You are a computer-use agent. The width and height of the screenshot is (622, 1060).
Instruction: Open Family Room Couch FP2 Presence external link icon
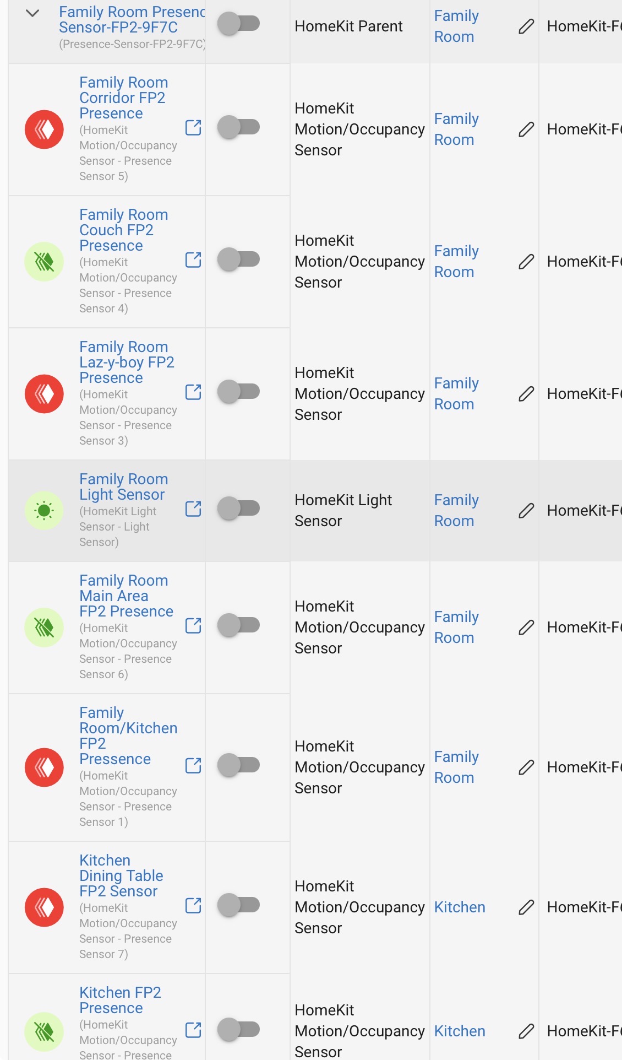point(193,259)
